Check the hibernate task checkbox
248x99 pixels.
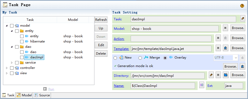[x=22, y=41]
